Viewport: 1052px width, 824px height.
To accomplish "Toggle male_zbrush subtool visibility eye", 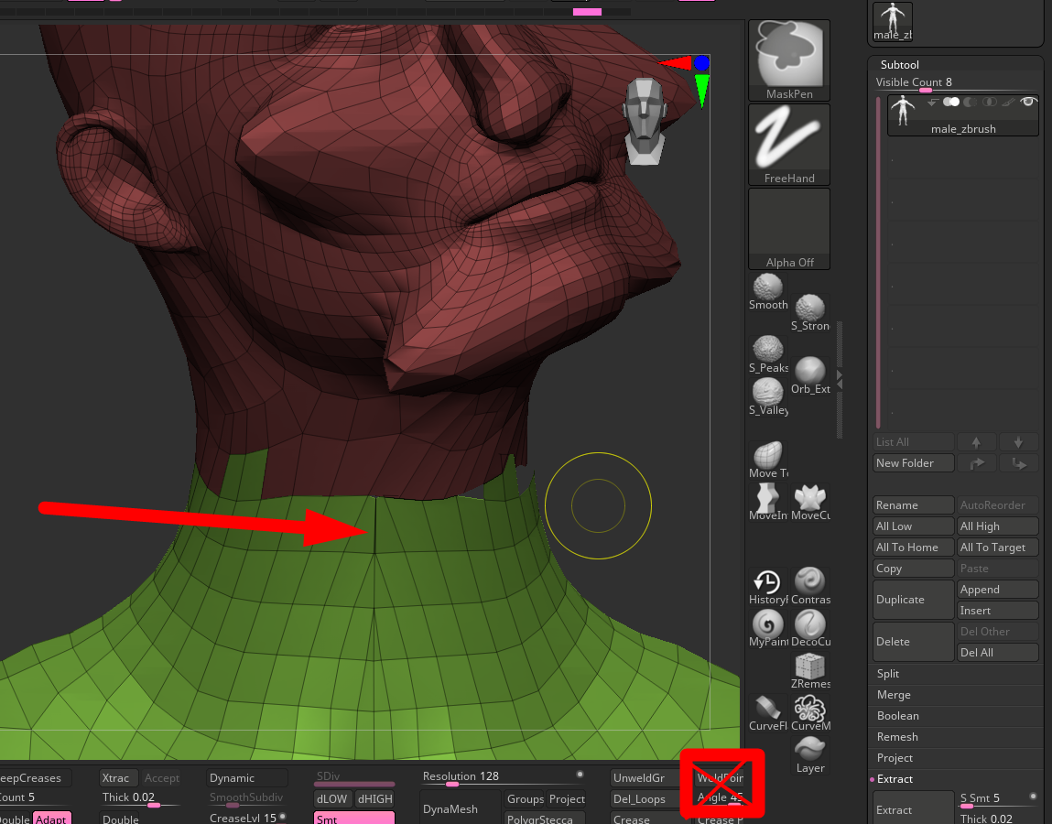I will tap(1028, 102).
